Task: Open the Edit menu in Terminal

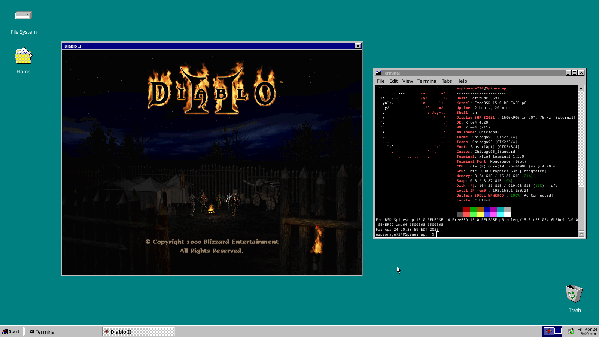Action: (x=393, y=81)
